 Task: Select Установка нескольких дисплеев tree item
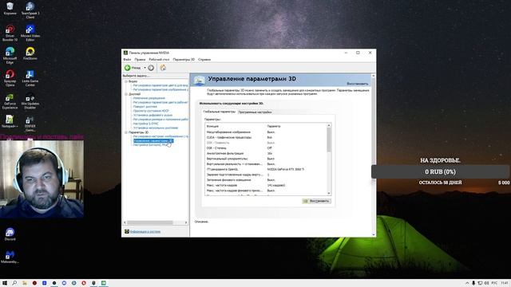156,128
